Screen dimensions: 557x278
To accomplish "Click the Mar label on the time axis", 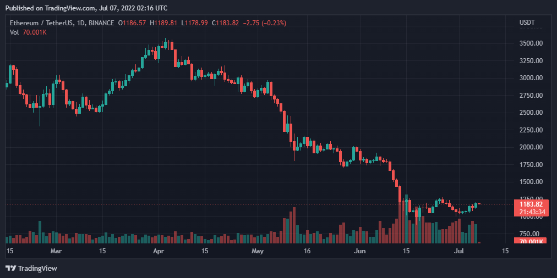I will coord(56,251).
